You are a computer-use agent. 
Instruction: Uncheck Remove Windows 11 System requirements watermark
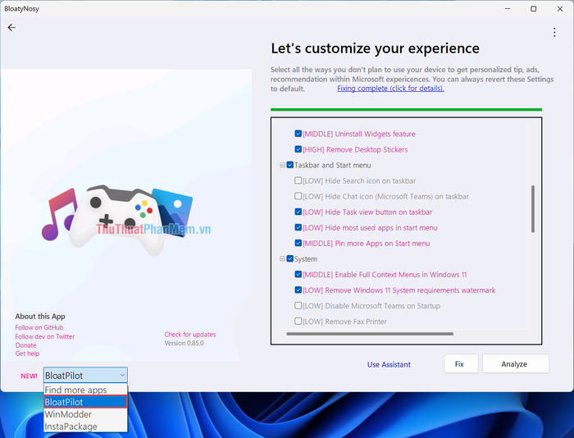tap(298, 290)
